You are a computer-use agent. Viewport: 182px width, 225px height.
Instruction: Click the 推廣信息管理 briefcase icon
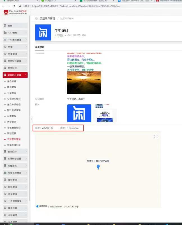[x=5, y=173]
